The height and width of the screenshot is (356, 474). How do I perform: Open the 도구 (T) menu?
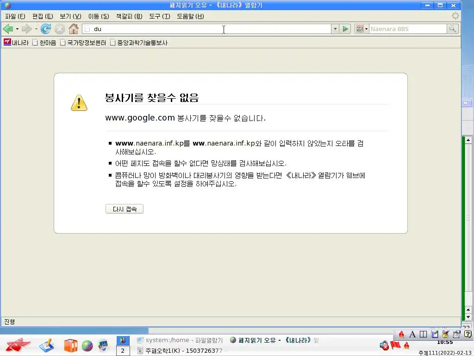click(160, 16)
